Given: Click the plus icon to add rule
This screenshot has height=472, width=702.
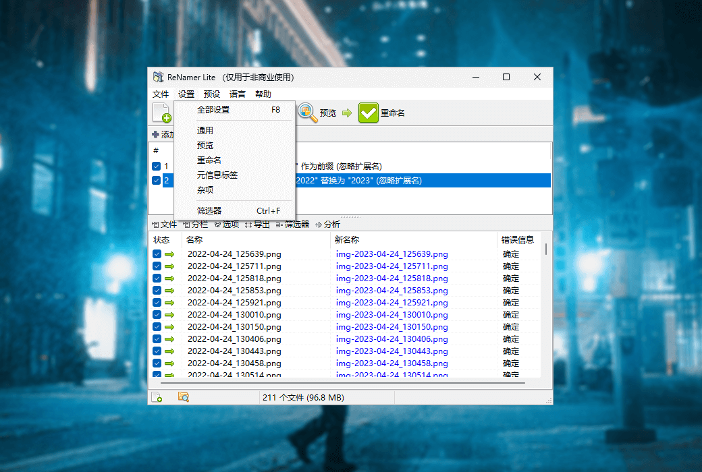Looking at the screenshot, I should 155,135.
